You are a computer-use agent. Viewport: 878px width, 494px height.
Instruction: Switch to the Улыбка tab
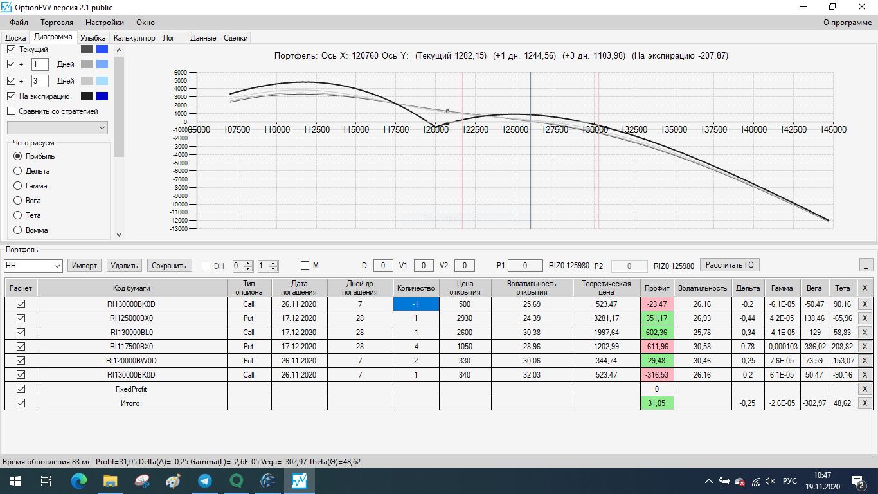click(93, 38)
